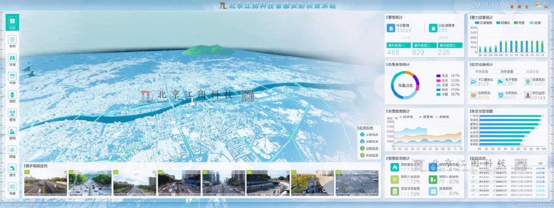
Task: Open the first highway video thumbnail
Action: tap(45, 183)
